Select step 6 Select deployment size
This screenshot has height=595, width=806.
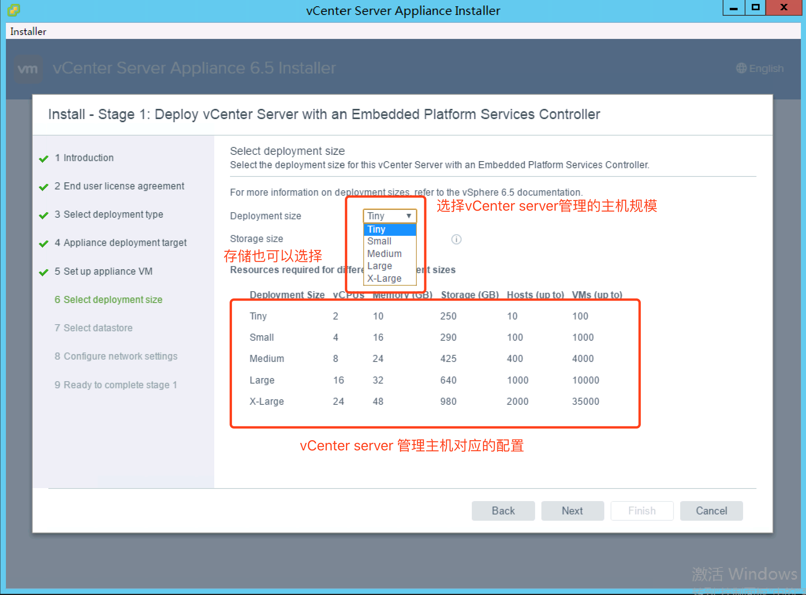pyautogui.click(x=109, y=299)
